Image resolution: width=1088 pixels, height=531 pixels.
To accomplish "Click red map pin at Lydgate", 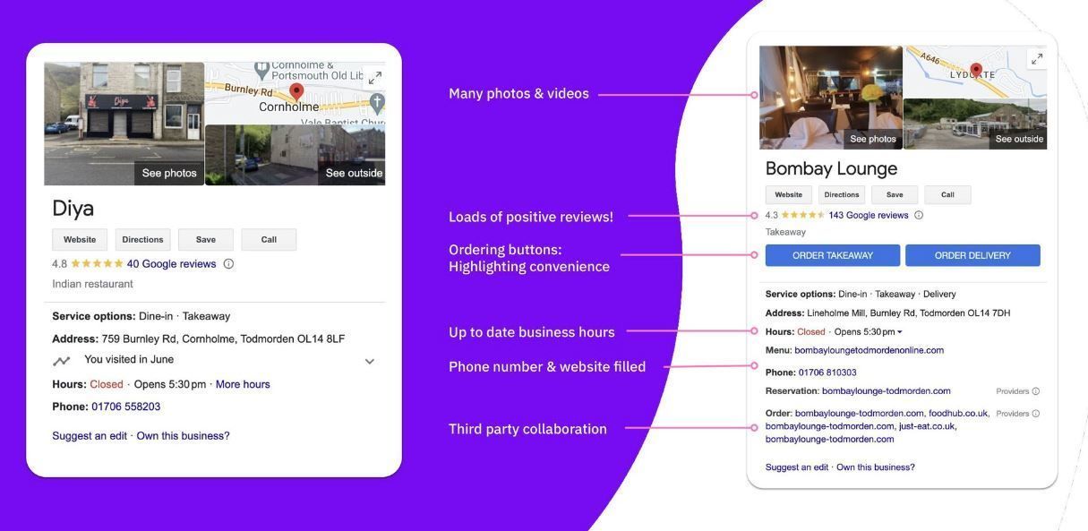I will tap(976, 71).
